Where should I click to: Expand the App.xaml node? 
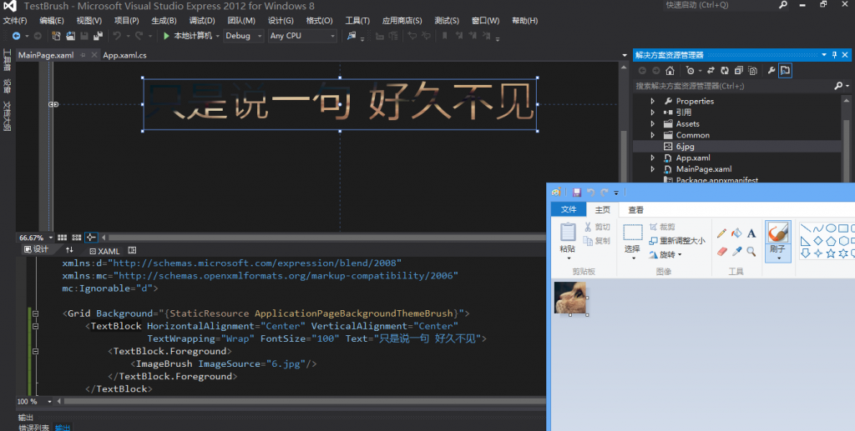pos(653,158)
